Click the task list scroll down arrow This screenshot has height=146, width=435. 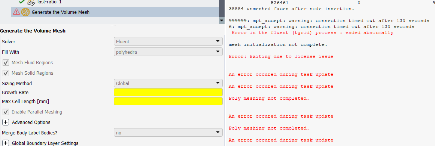[221, 21]
